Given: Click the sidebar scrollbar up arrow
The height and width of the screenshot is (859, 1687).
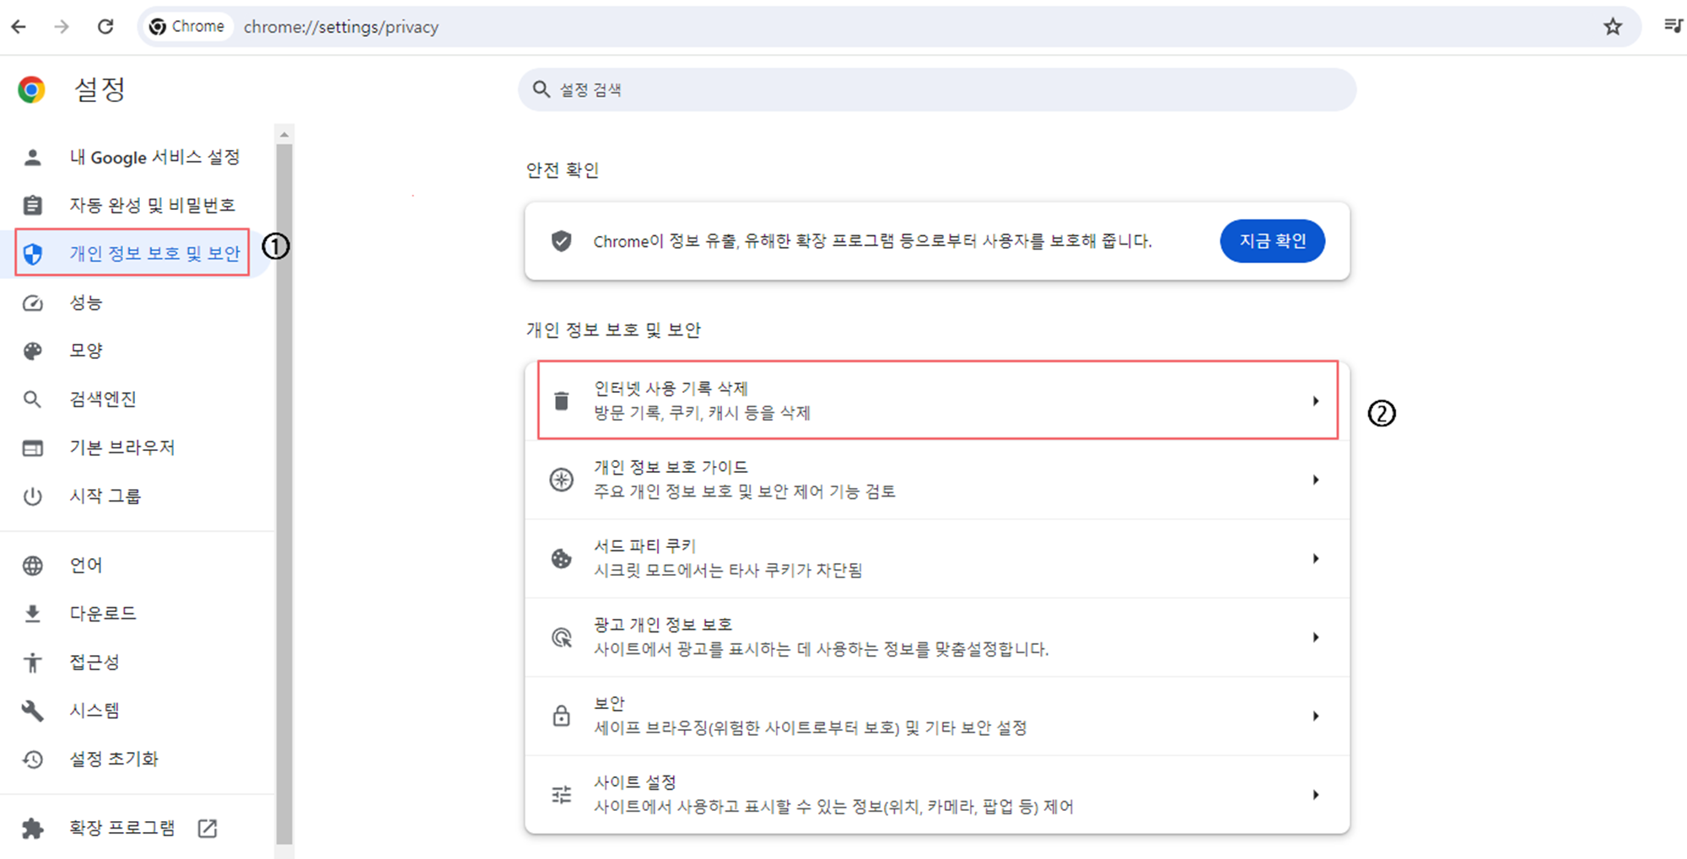Looking at the screenshot, I should (284, 135).
